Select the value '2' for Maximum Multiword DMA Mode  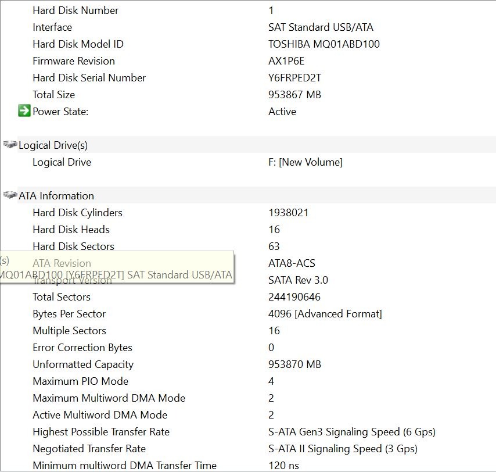click(271, 398)
